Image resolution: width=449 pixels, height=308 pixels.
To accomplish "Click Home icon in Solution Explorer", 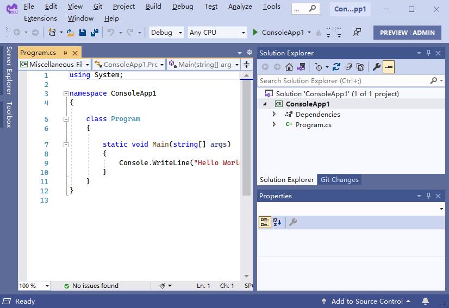I will click(289, 67).
